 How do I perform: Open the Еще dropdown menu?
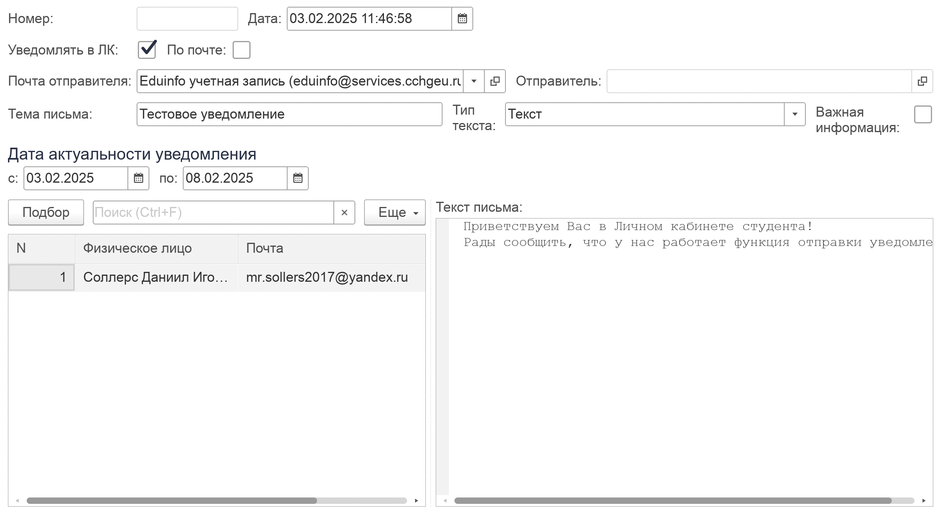click(395, 213)
